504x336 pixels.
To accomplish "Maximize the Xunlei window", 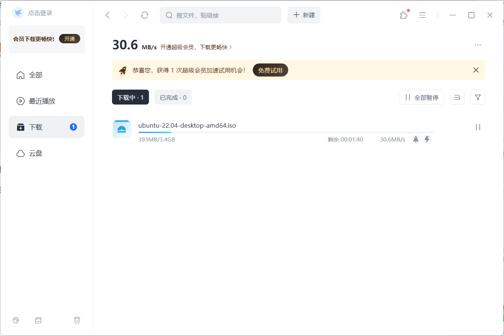I will pyautogui.click(x=472, y=15).
